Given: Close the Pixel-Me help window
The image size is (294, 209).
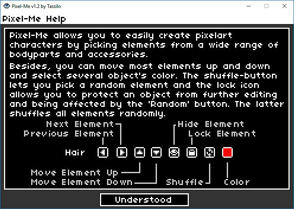Looking at the screenshot, I should click(285, 6).
